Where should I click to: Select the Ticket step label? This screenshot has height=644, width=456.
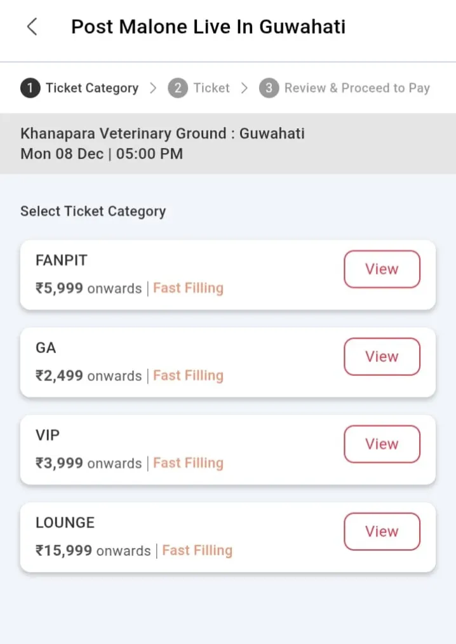tap(211, 88)
